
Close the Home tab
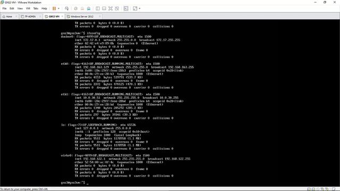coord(16,16)
